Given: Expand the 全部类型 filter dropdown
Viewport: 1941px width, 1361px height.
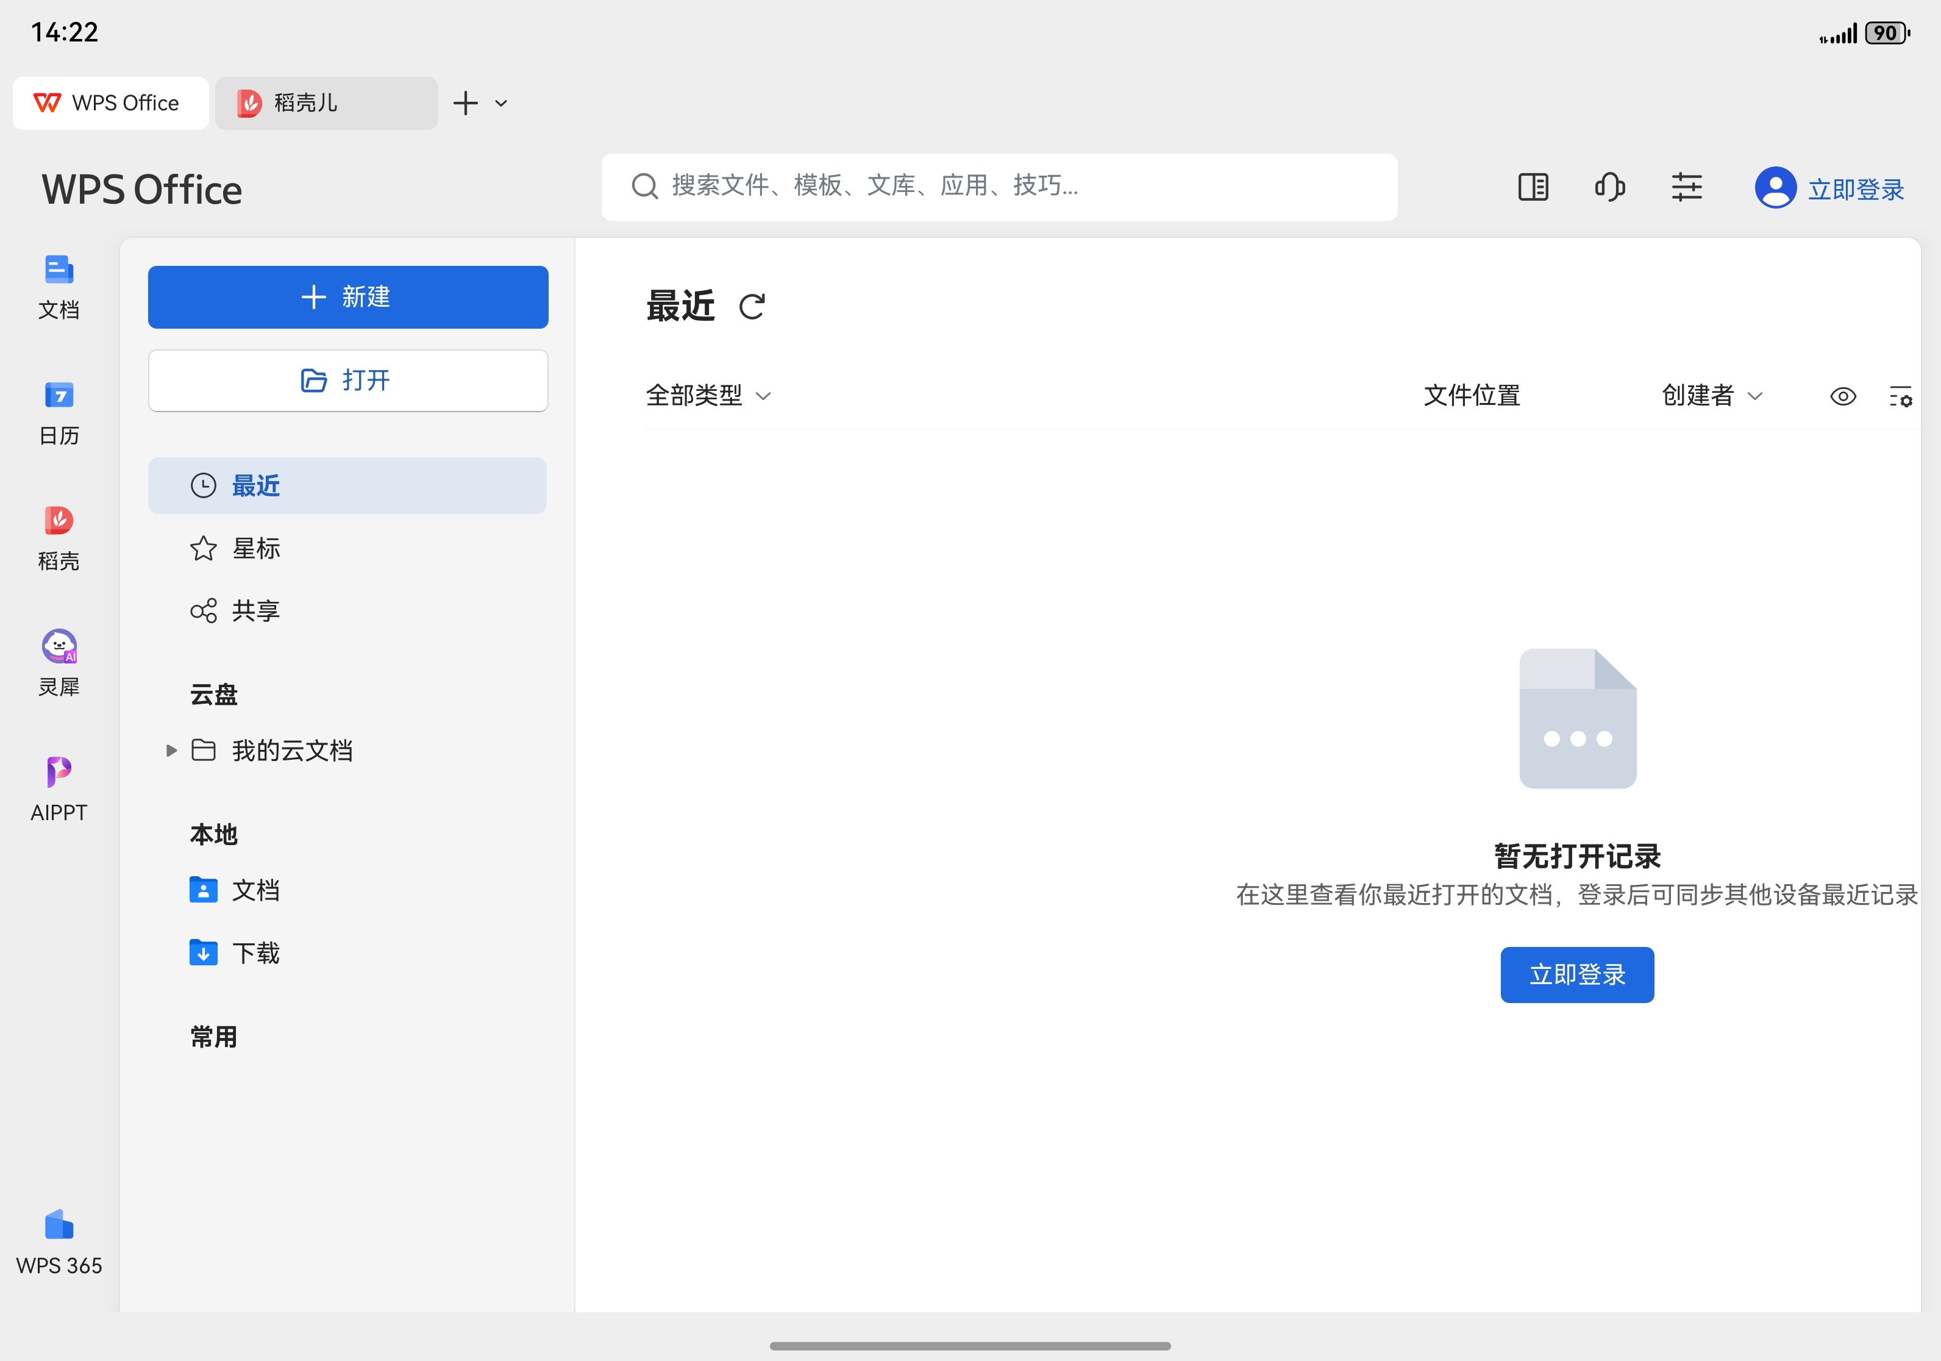Looking at the screenshot, I should pos(708,396).
